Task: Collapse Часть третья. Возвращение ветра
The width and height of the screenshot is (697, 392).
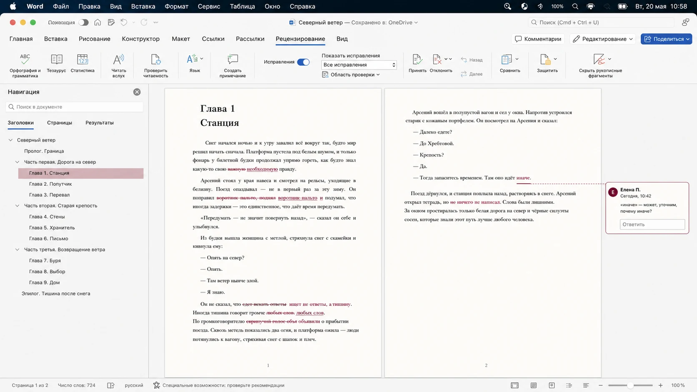Action: tap(17, 250)
